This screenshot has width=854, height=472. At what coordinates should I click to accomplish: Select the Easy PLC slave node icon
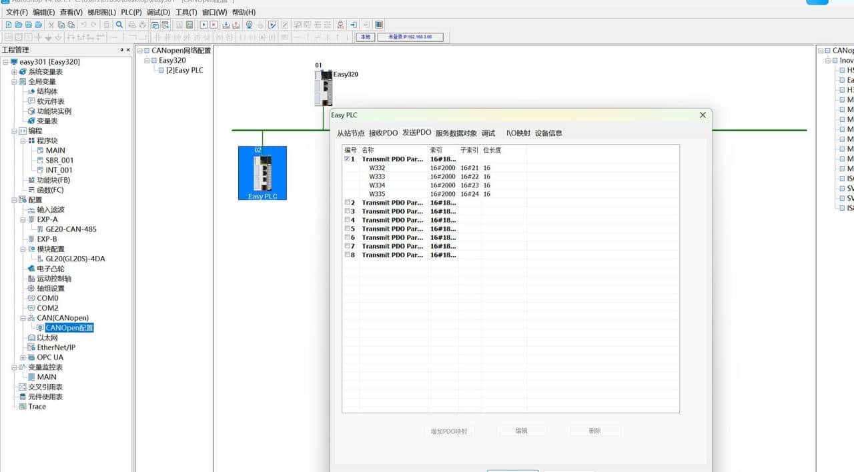click(x=262, y=173)
